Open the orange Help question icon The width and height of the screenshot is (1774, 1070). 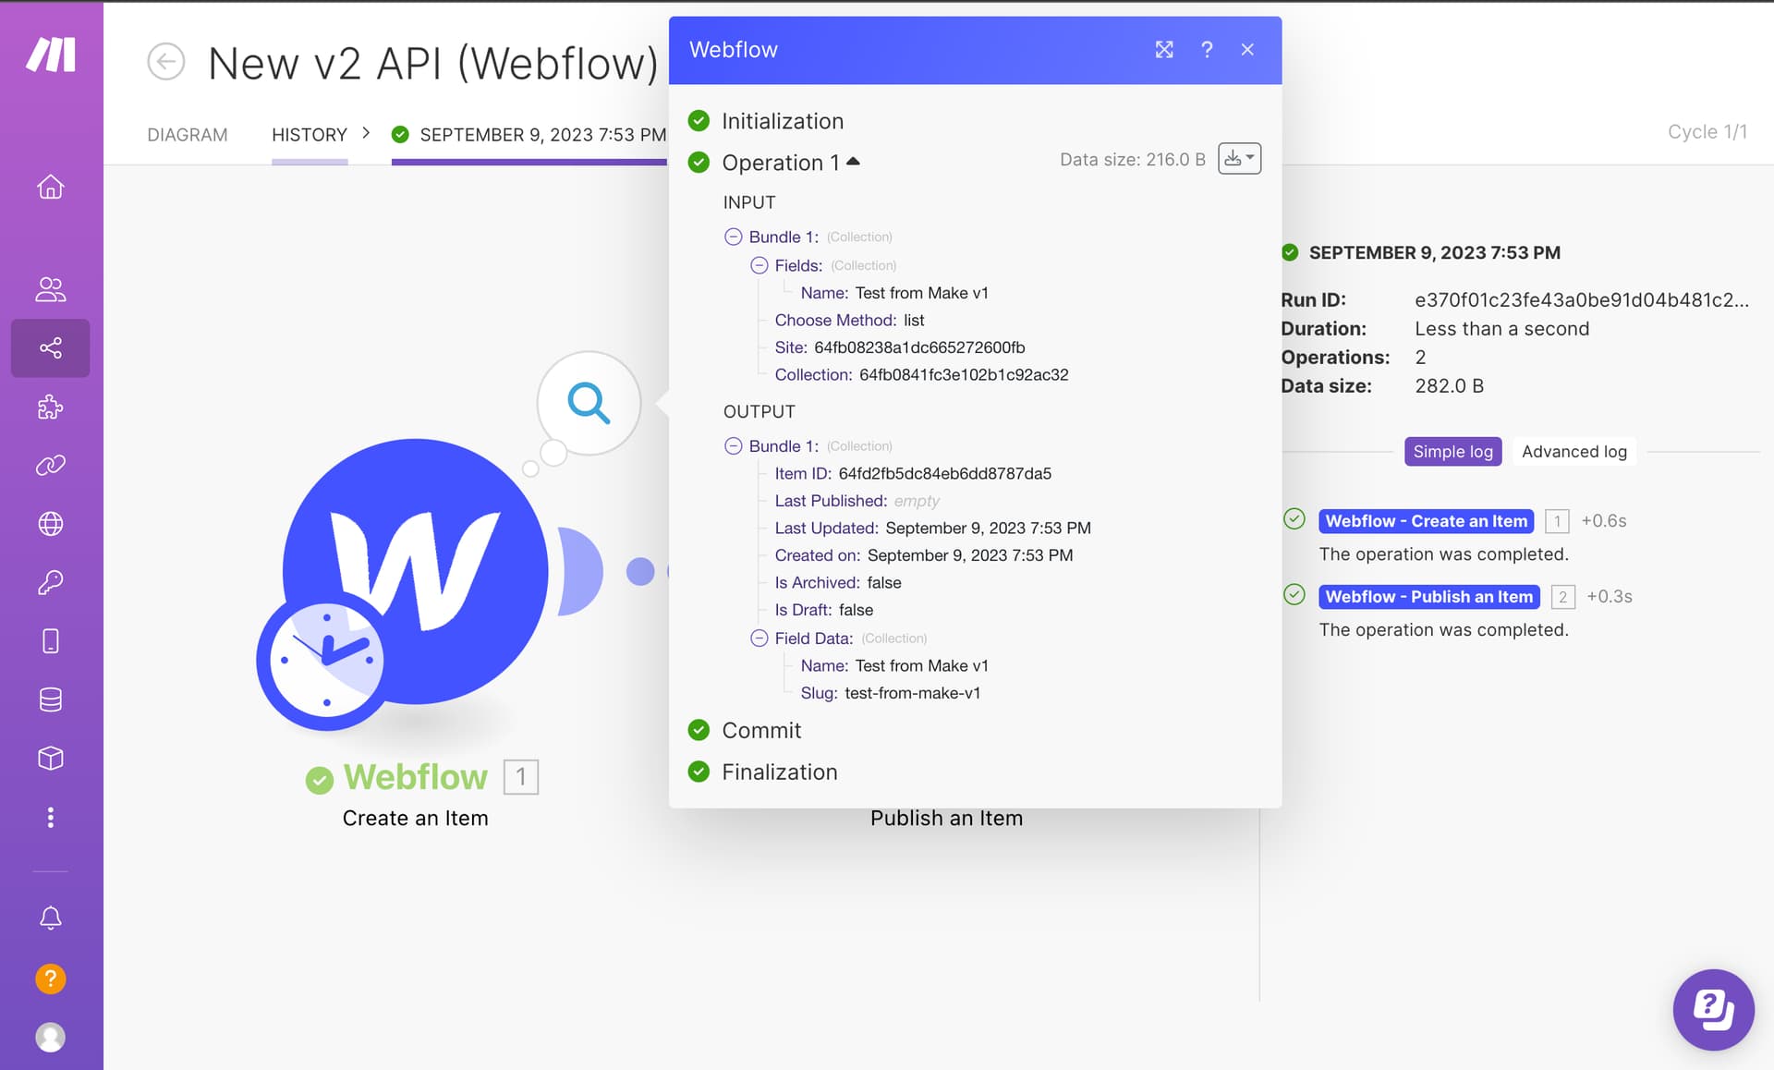[x=51, y=979]
